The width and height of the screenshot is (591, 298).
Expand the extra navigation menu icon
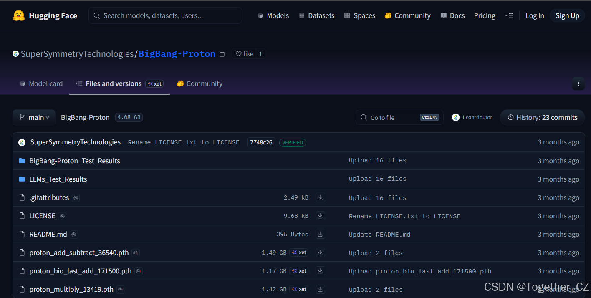[509, 15]
